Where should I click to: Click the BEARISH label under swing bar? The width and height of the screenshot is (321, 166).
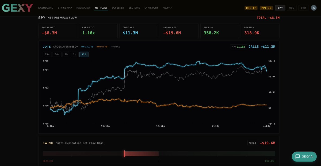pyautogui.click(x=48, y=161)
